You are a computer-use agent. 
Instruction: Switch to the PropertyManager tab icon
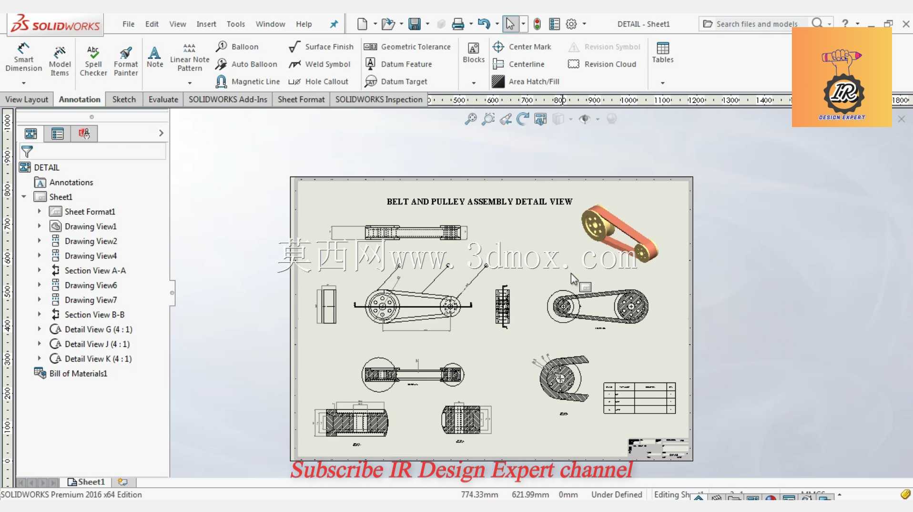point(57,134)
